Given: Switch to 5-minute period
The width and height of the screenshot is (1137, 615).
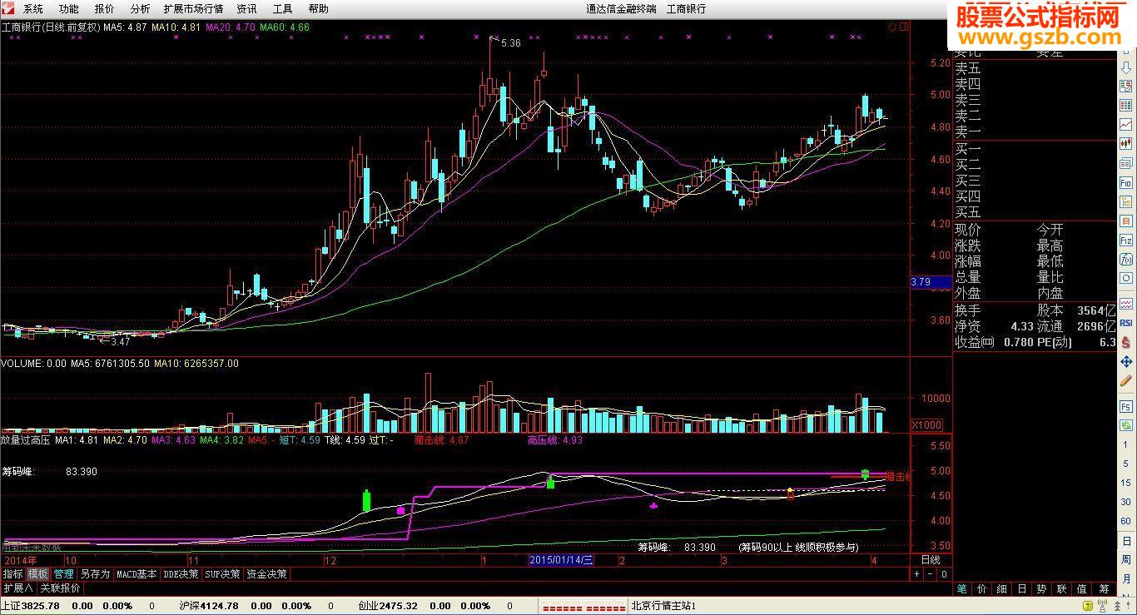Looking at the screenshot, I should pos(1126,464).
